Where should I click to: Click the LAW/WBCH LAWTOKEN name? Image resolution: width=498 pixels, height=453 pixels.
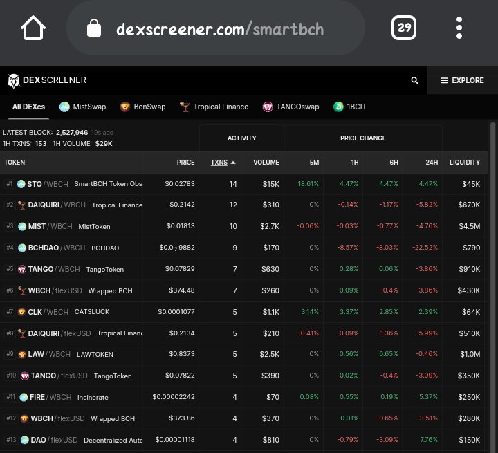click(95, 355)
